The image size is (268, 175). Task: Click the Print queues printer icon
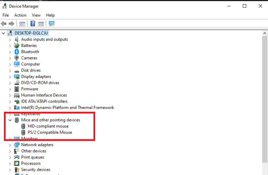17,157
